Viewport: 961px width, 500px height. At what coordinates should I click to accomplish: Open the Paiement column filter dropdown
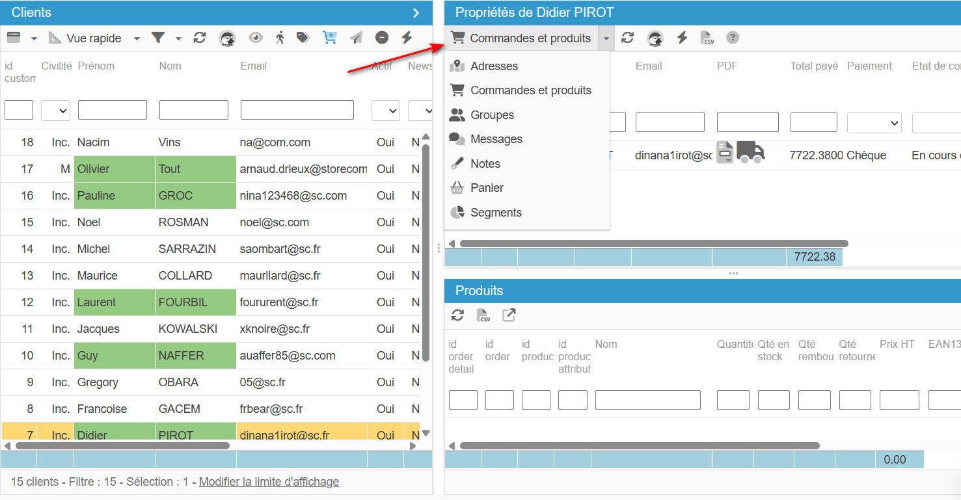pyautogui.click(x=874, y=122)
